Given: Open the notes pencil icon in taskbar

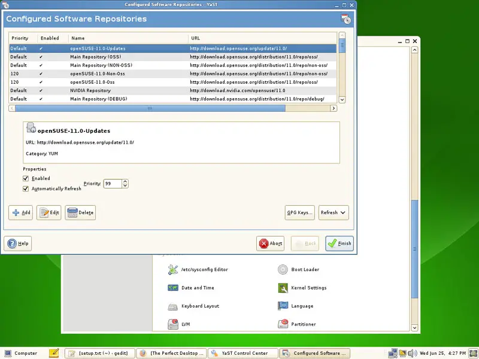Looking at the screenshot, I should [54, 353].
